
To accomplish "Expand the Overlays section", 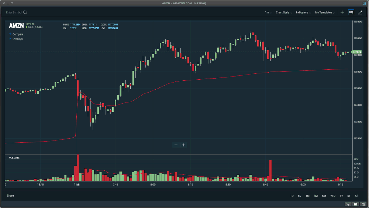I will (17, 39).
